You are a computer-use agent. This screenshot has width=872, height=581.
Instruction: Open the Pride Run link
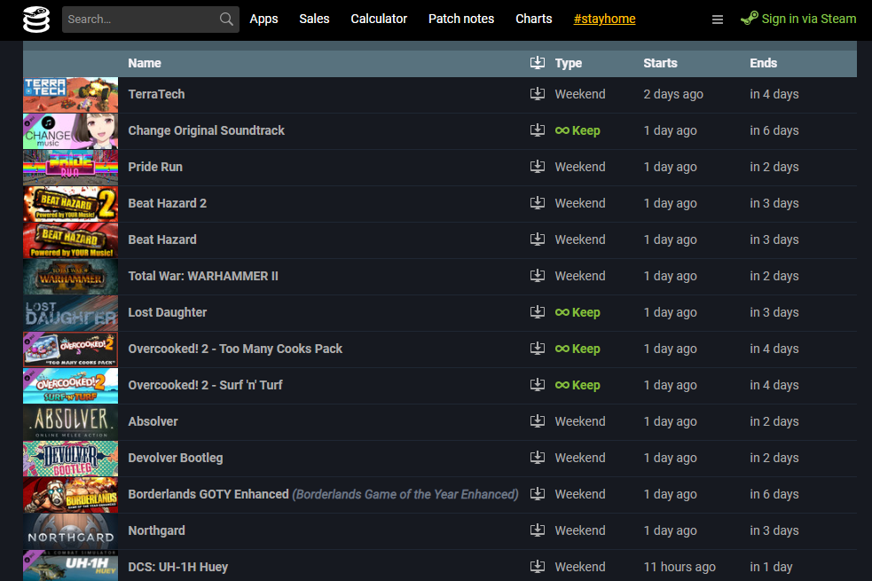[155, 167]
